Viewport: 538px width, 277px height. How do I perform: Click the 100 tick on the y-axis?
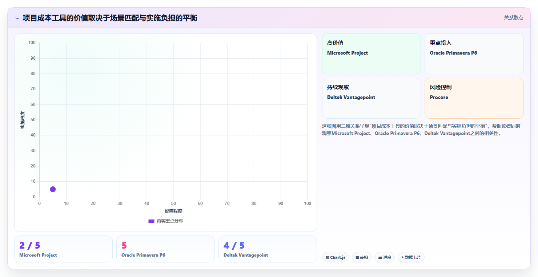(x=32, y=43)
